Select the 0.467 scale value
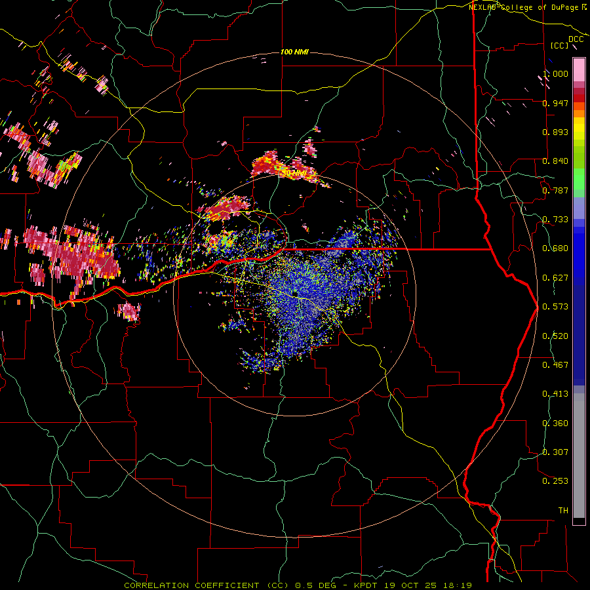 (x=555, y=365)
